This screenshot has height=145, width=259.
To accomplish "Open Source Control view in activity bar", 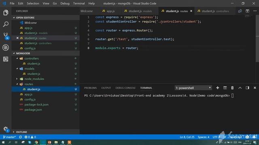I will pyautogui.click(x=6, y=36).
